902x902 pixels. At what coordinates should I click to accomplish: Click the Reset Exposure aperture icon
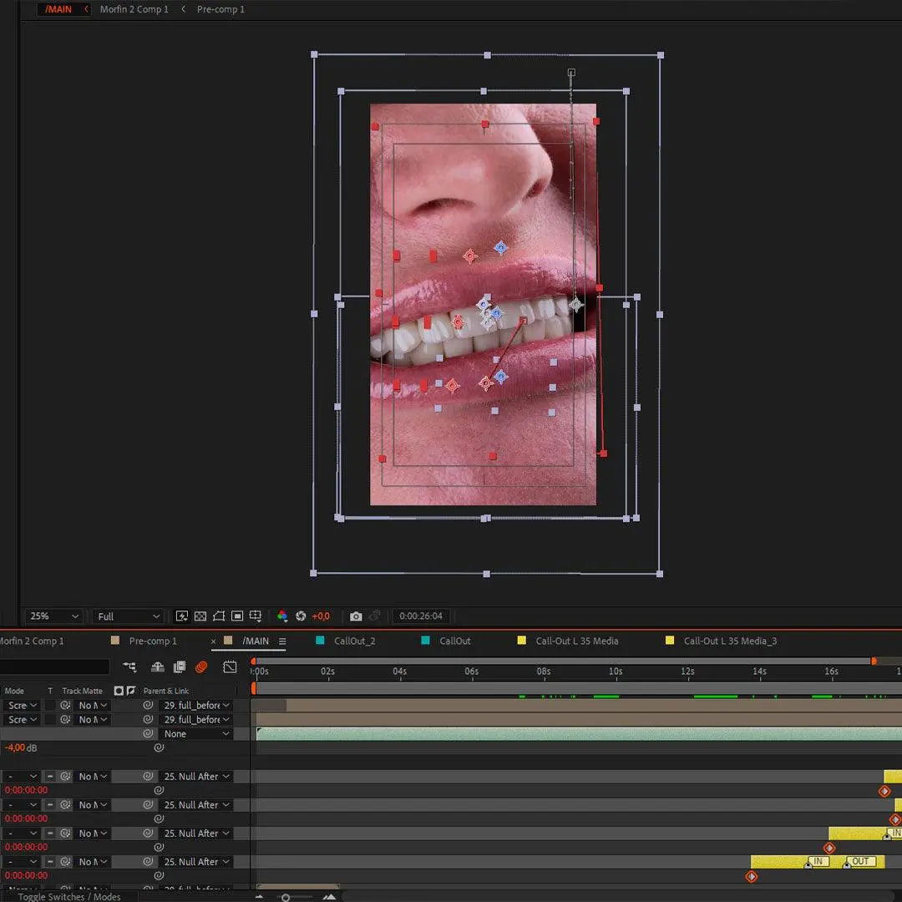coord(301,616)
